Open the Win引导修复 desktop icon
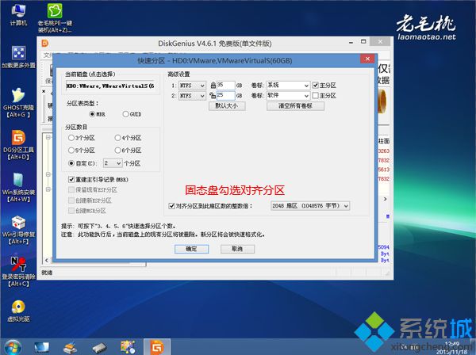This screenshot has width=476, height=355. pyautogui.click(x=18, y=230)
